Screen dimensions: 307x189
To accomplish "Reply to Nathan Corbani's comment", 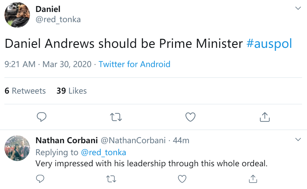I will [x=40, y=178].
